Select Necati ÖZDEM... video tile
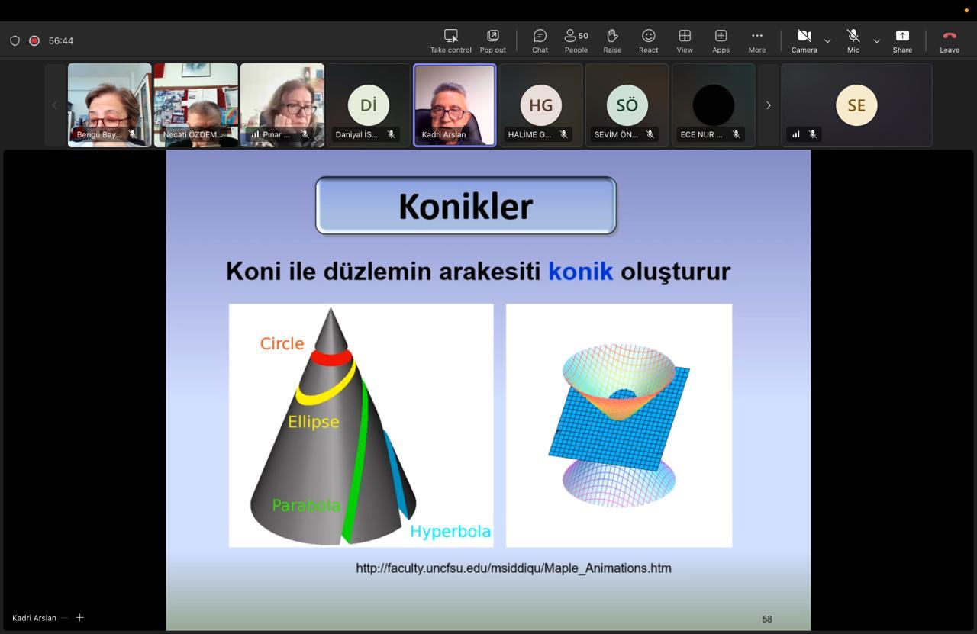The width and height of the screenshot is (977, 634). [x=195, y=105]
